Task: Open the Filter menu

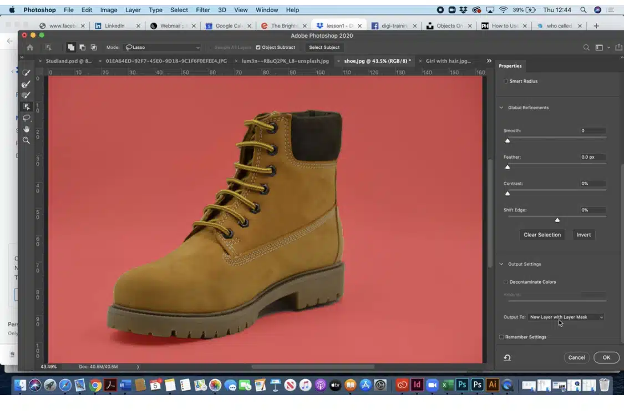Action: pos(203,10)
